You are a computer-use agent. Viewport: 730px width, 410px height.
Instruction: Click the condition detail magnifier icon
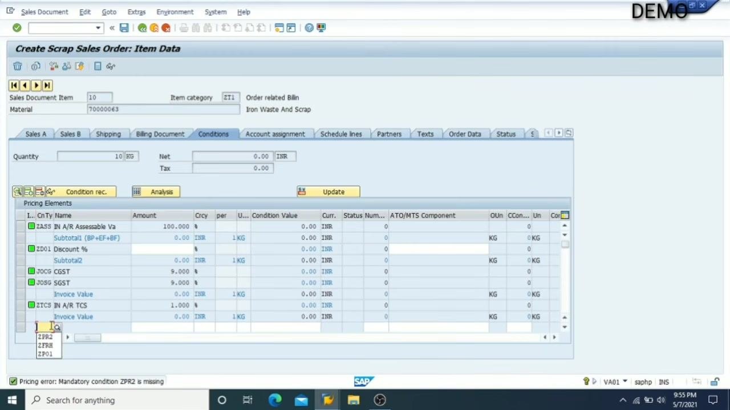tap(18, 192)
